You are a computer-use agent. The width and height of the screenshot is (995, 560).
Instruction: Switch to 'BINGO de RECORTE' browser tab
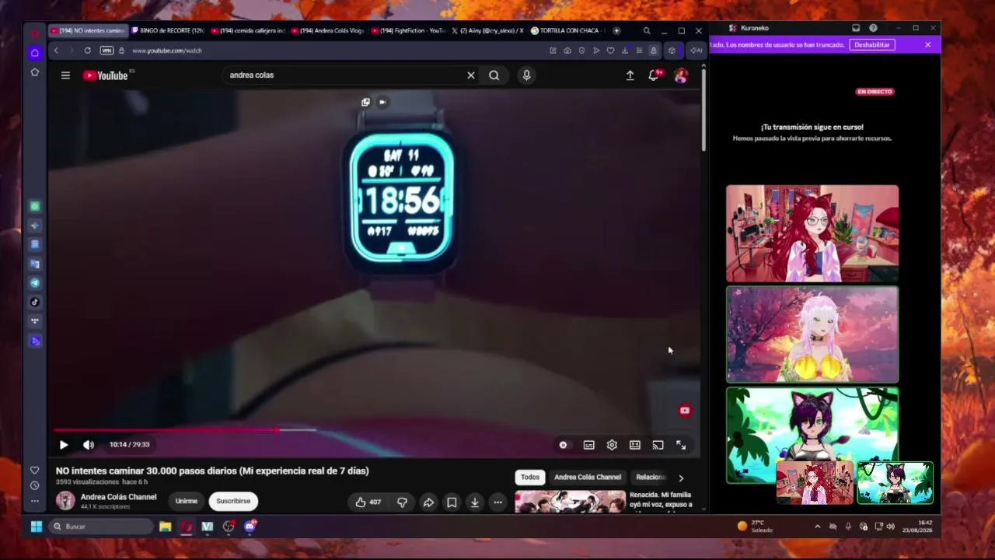point(168,31)
